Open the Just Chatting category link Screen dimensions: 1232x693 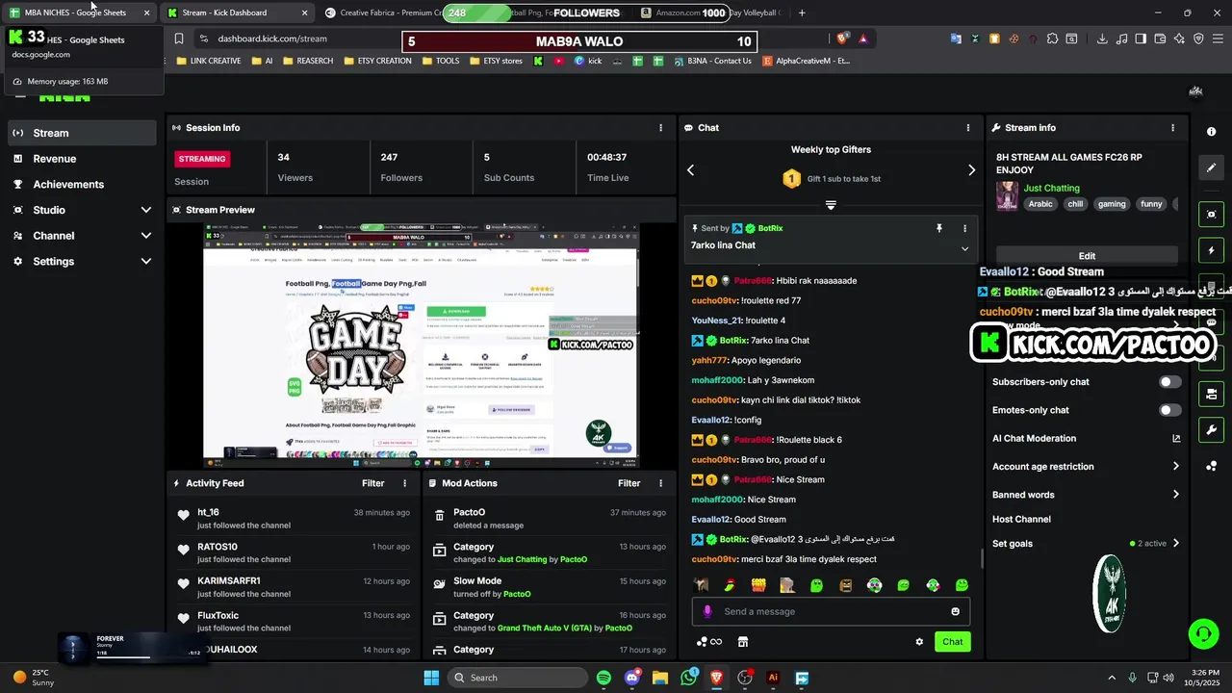coord(1051,188)
